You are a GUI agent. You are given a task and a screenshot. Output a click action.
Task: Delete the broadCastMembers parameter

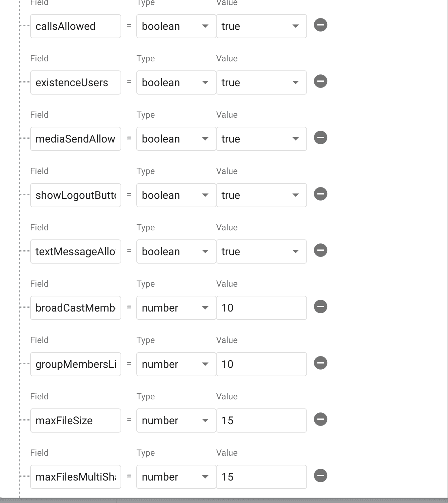(x=320, y=307)
